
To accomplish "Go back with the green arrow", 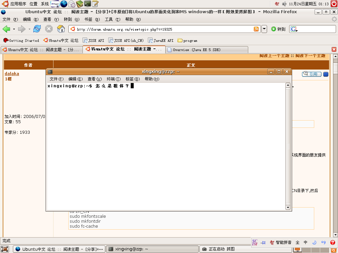I will coord(6,29).
